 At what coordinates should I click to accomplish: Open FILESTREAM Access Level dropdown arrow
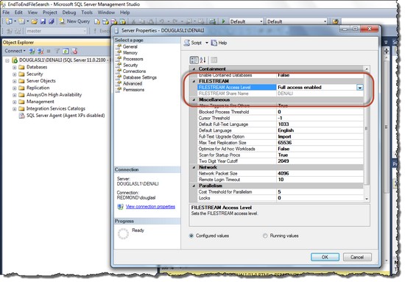pos(360,88)
